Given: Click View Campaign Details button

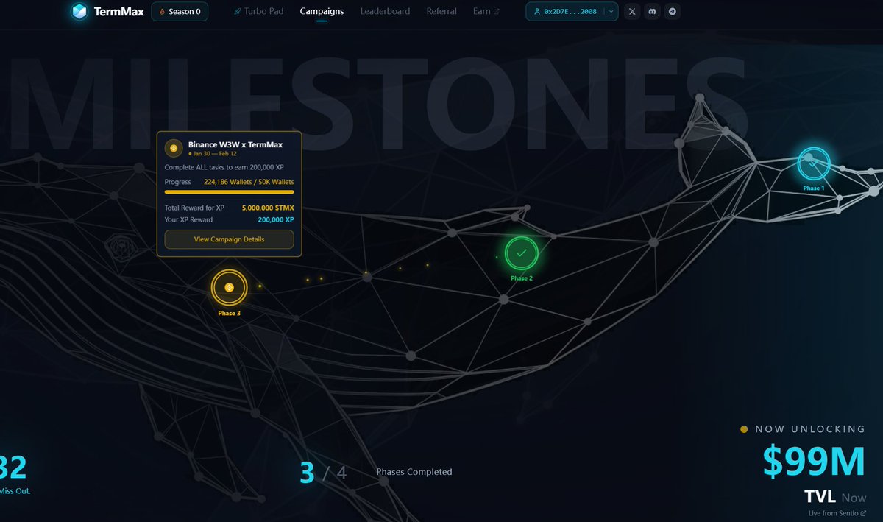Looking at the screenshot, I should click(x=229, y=239).
